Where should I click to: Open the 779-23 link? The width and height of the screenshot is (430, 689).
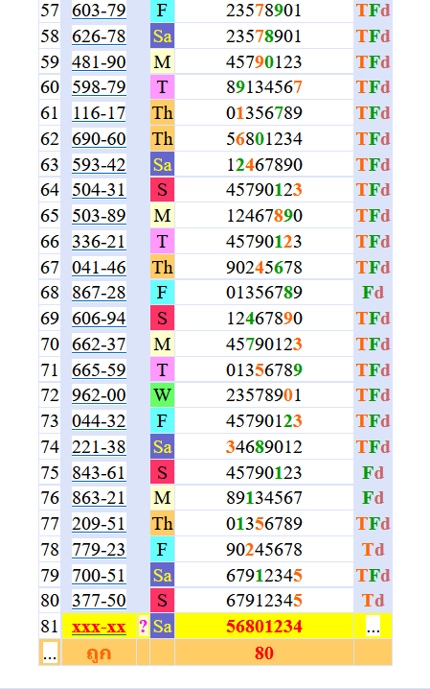[x=99, y=549]
